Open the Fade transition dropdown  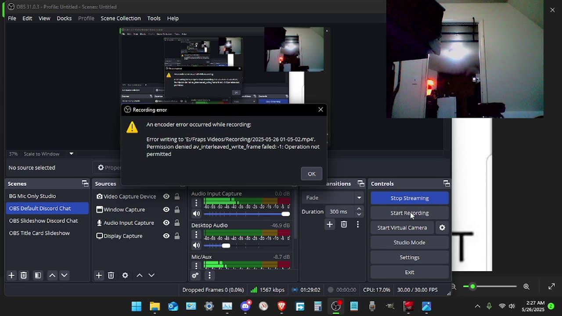click(334, 197)
